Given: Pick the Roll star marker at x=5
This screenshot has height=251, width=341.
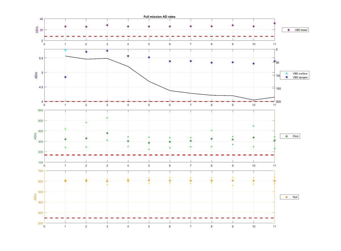Looking at the screenshot, I should click(x=149, y=180).
